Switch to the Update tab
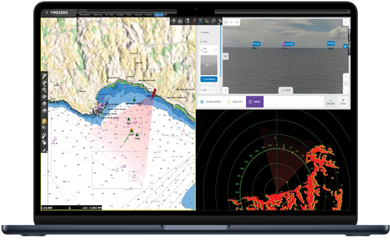This screenshot has height=240, width=390. tap(120, 14)
